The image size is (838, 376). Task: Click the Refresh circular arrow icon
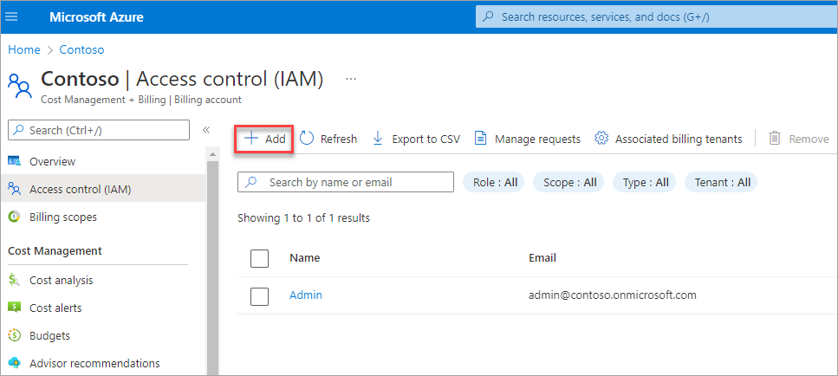[x=307, y=139]
